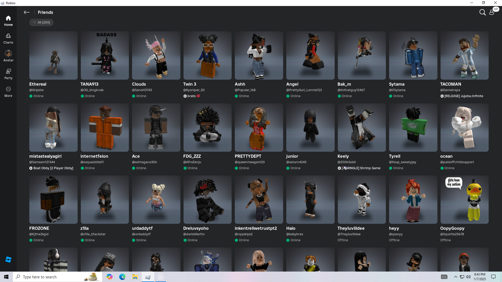Open the search magnifier icon
Image resolution: width=502 pixels, height=282 pixels.
click(x=482, y=12)
